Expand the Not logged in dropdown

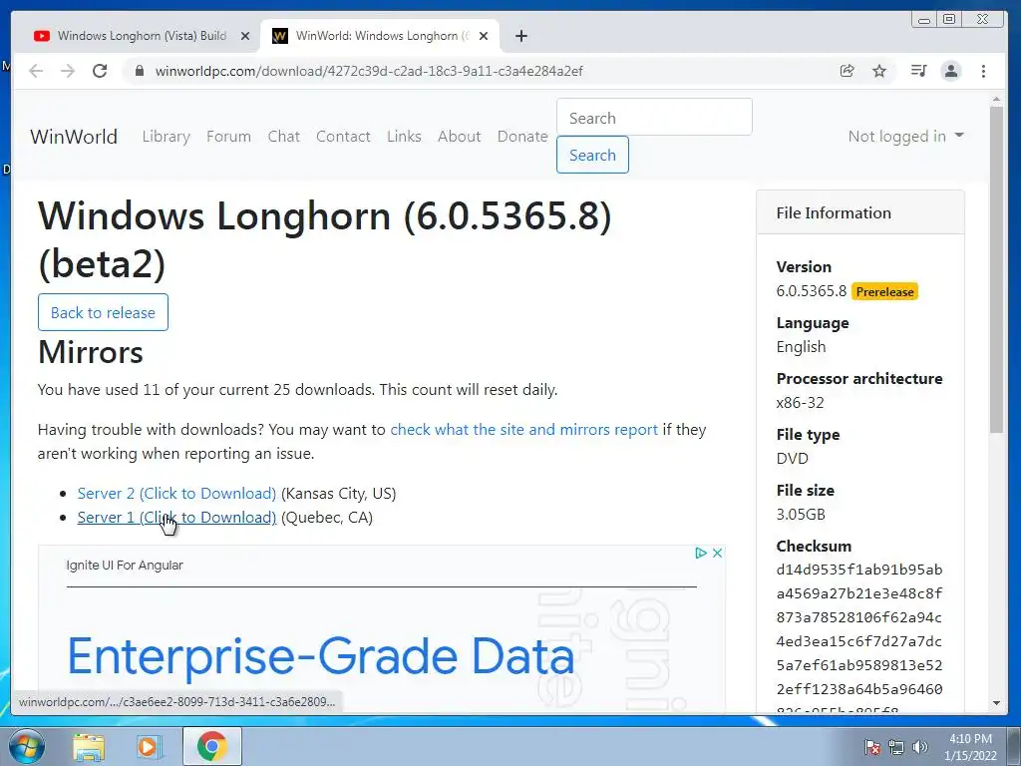(x=905, y=136)
